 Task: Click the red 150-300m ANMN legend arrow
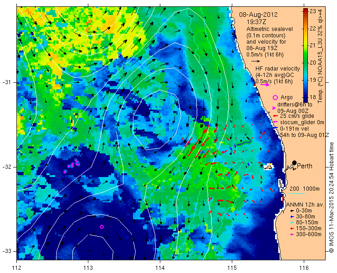click(x=292, y=228)
